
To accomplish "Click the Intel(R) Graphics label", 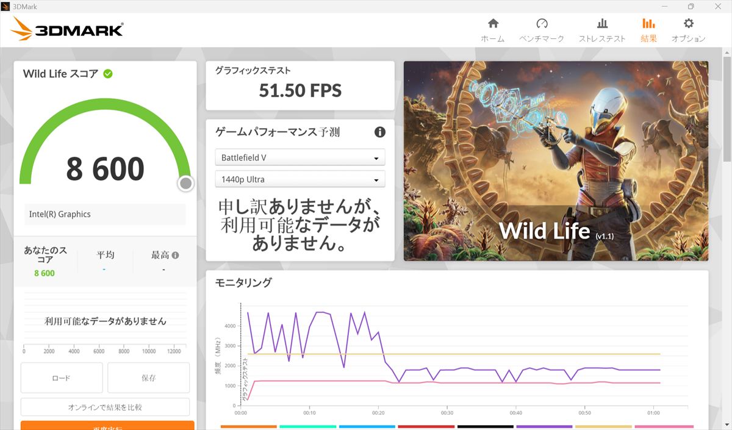I will [60, 214].
